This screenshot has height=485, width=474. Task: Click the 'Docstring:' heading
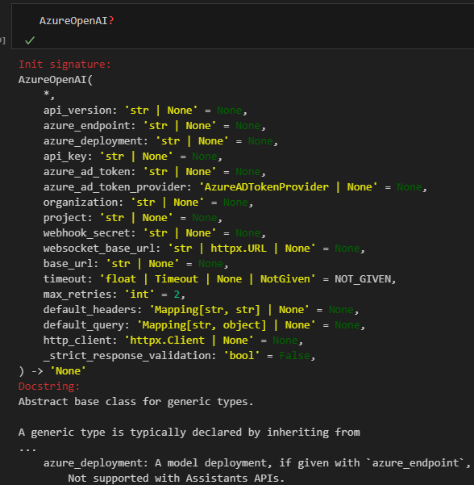[49, 387]
